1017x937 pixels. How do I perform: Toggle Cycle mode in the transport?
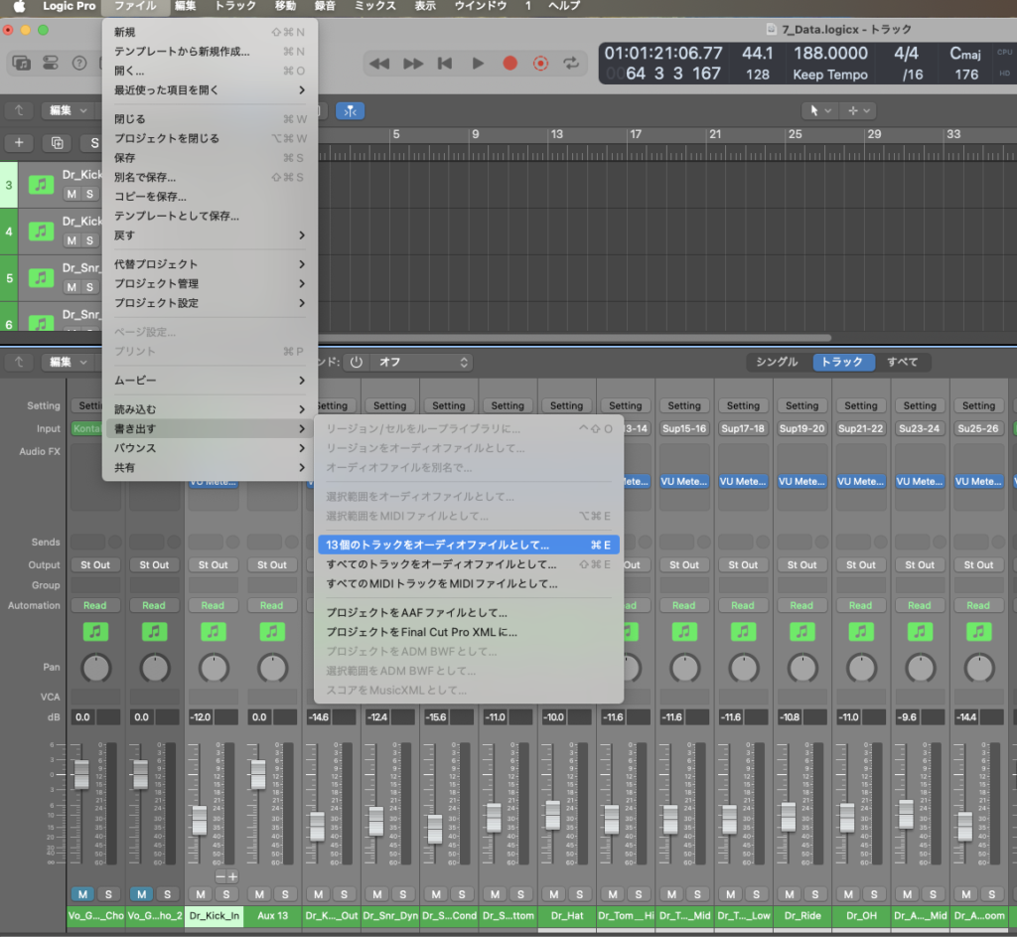[x=571, y=63]
